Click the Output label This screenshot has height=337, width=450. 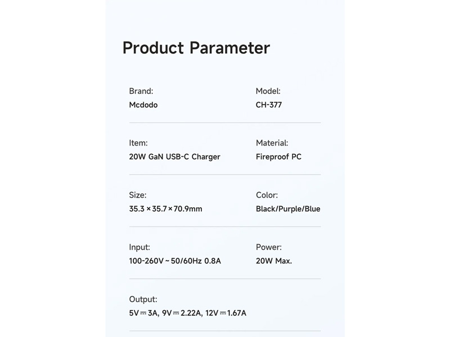[143, 299]
